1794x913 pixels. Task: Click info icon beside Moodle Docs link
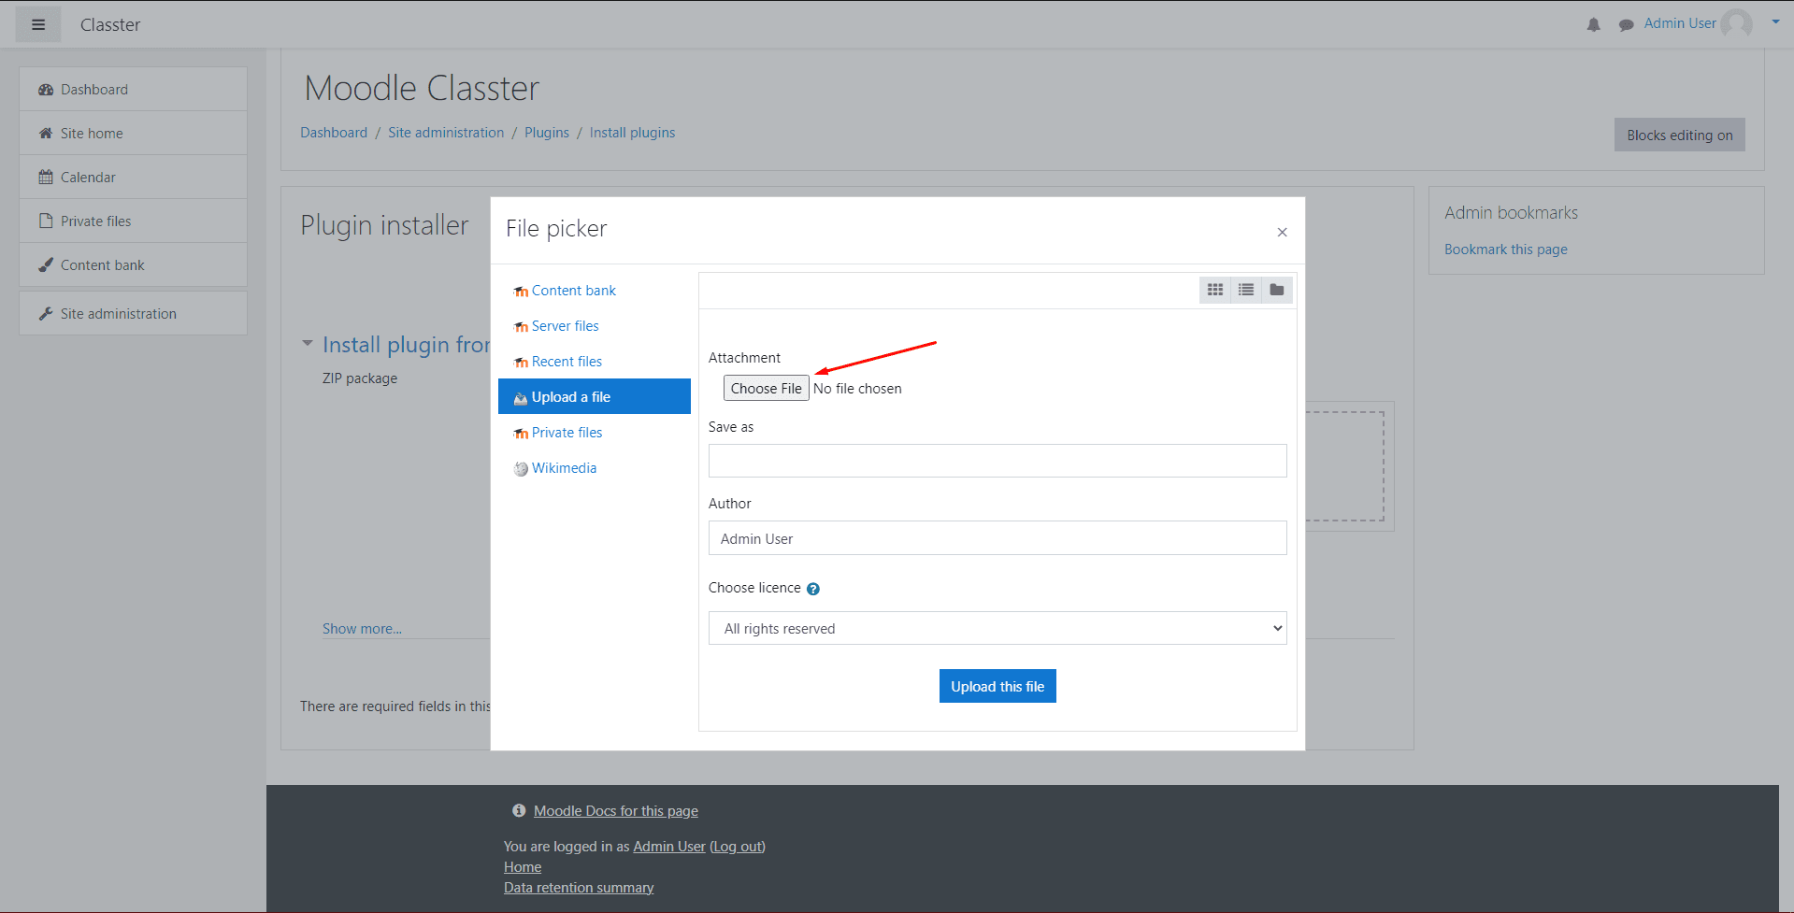pos(519,811)
